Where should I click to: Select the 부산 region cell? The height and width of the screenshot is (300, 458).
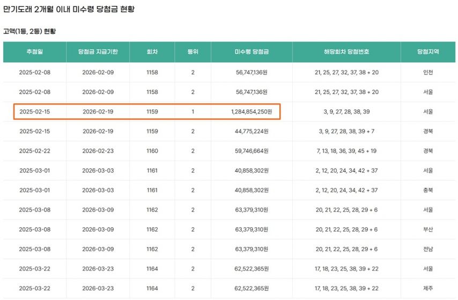point(428,230)
